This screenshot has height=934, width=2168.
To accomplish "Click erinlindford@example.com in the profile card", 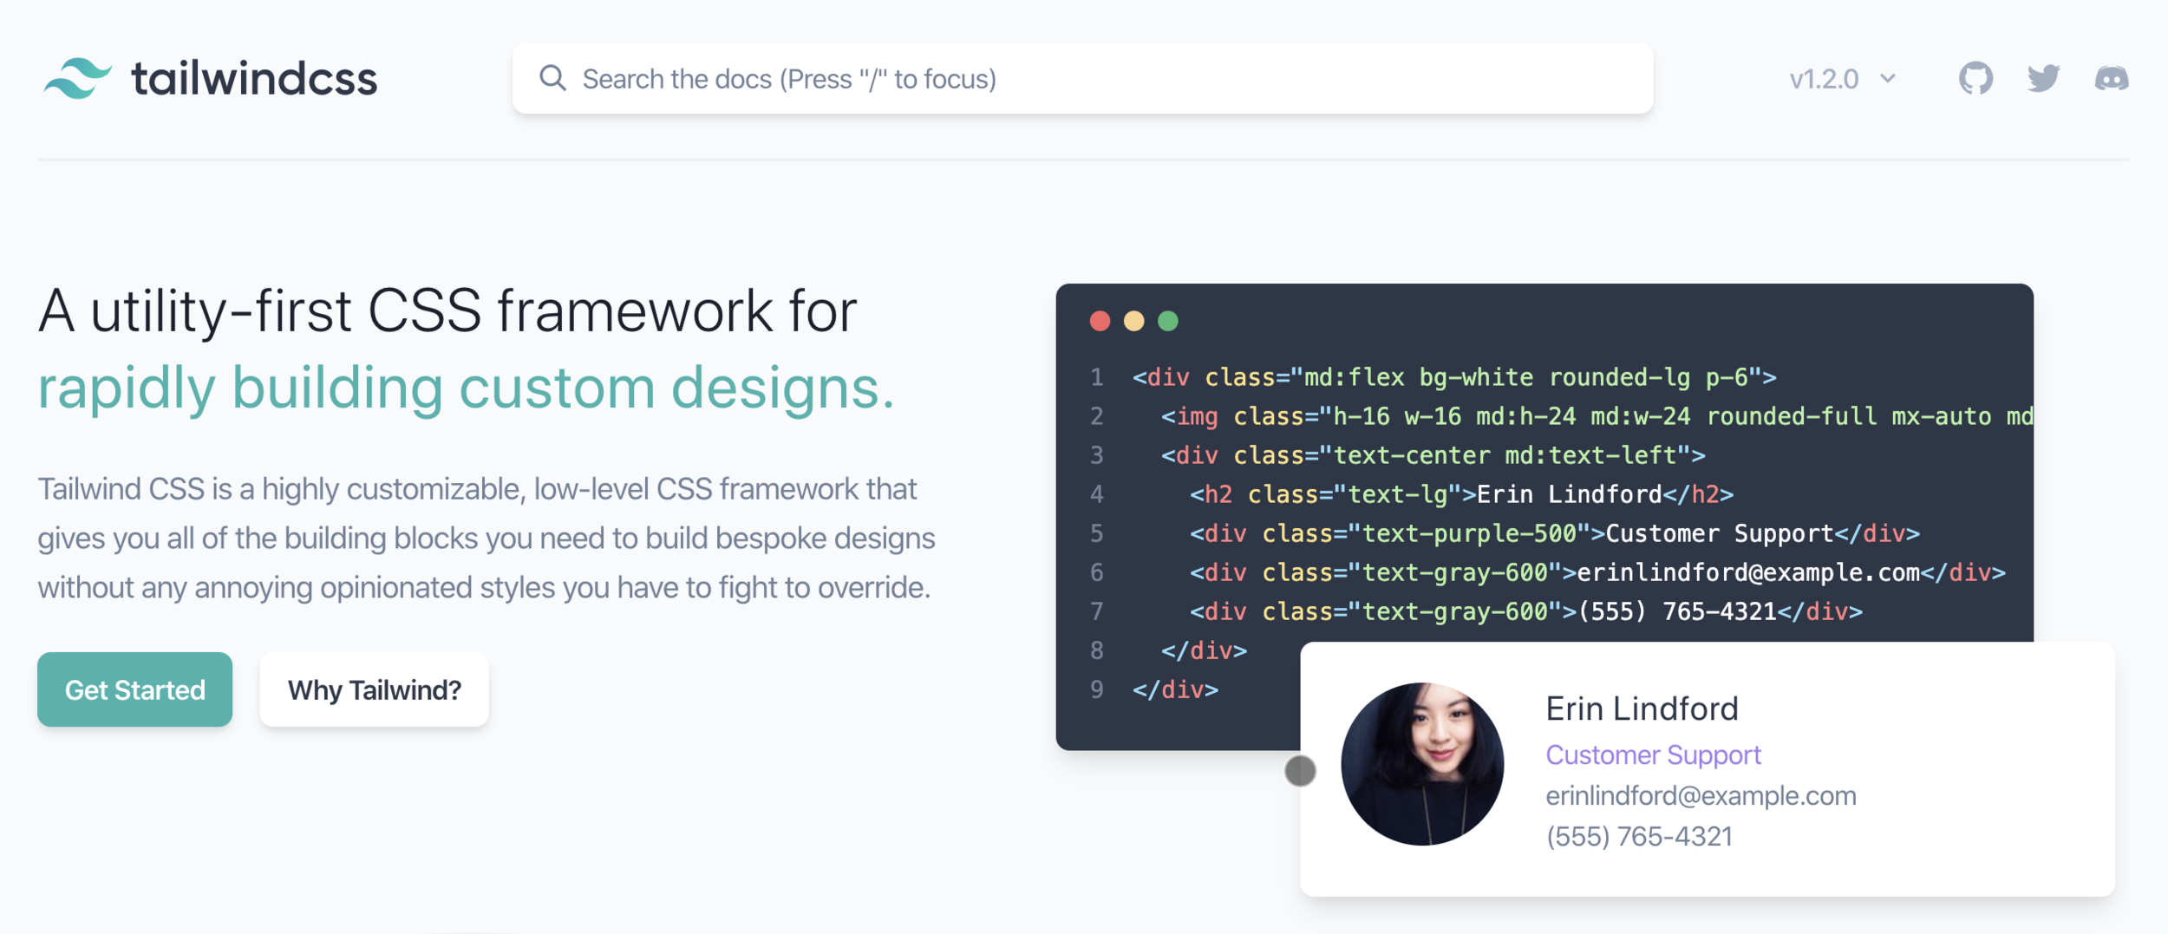I will [x=1701, y=795].
